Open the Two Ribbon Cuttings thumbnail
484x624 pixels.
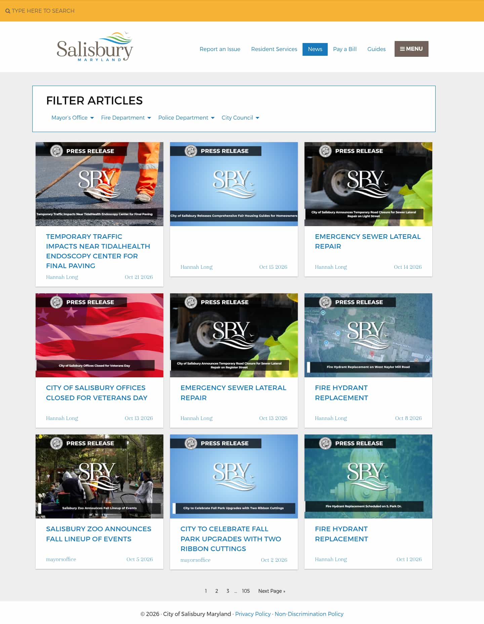coord(234,476)
